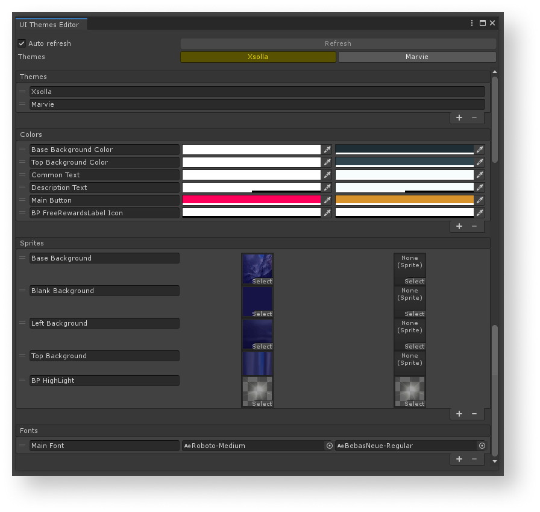Open Xsolla Main Button pink color swatch
Image resolution: width=540 pixels, height=512 pixels.
tap(251, 200)
